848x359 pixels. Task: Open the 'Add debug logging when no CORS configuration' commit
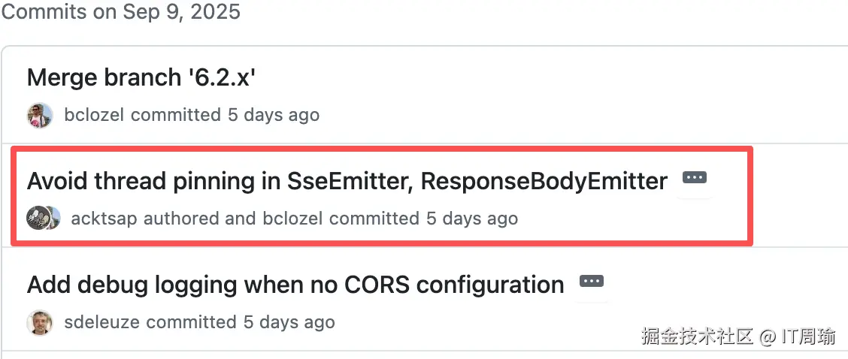point(295,285)
